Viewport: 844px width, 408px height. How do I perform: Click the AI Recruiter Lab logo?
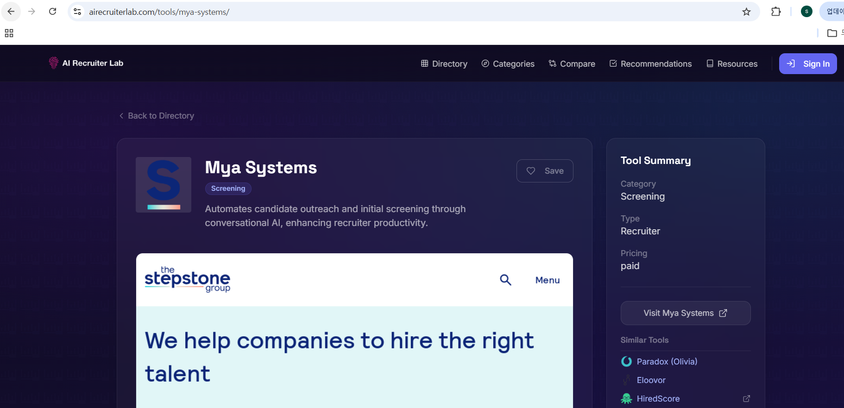point(86,63)
